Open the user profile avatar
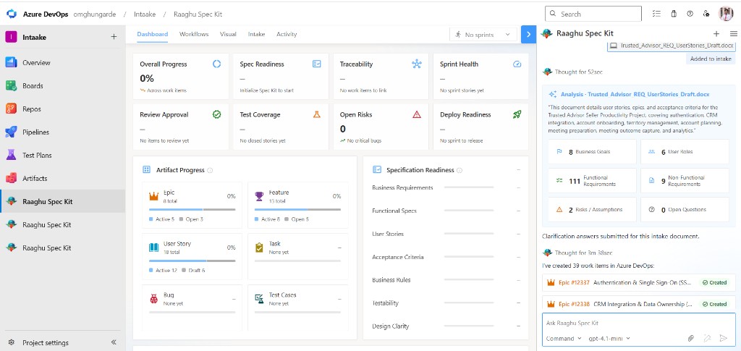Viewport: 741px width, 351px height. 726,14
